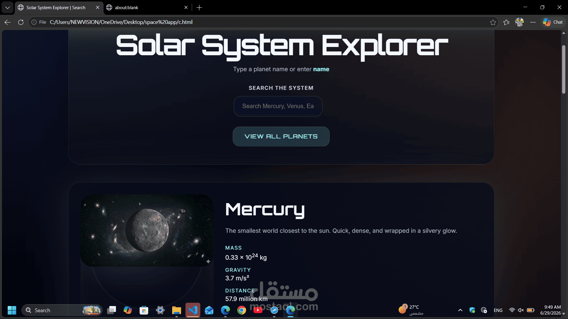Screen dimensions: 568x319
Task: Open Copilot from the taskbar
Action: pos(128,310)
